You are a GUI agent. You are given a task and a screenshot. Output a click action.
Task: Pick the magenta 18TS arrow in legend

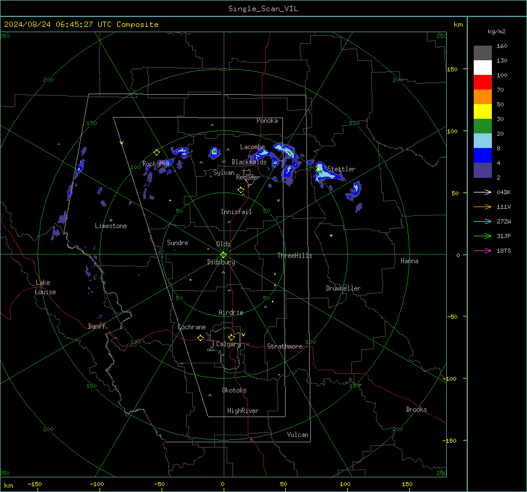tap(482, 250)
